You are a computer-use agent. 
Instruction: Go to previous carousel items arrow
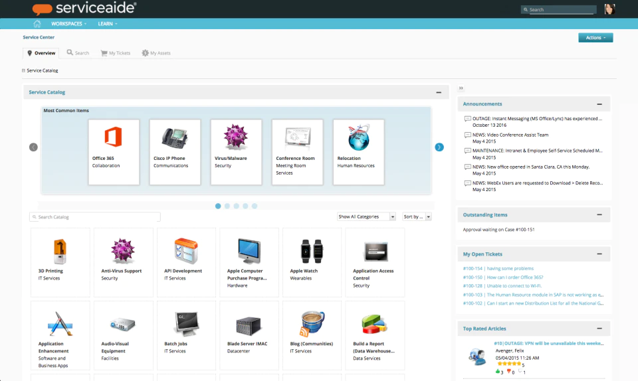coord(33,147)
